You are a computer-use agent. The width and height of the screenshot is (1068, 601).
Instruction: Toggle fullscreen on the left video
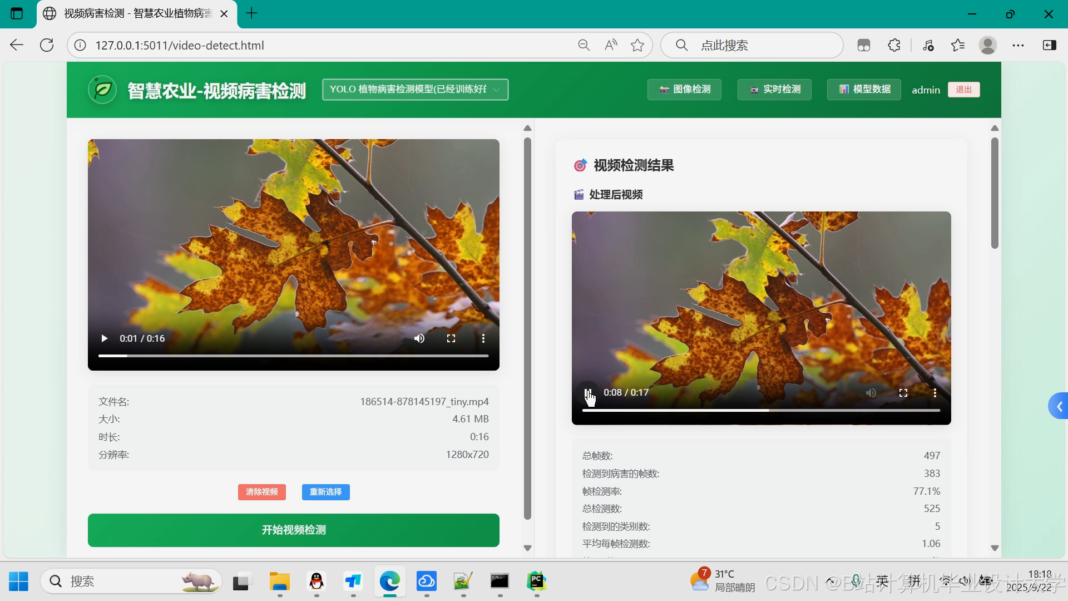451,338
